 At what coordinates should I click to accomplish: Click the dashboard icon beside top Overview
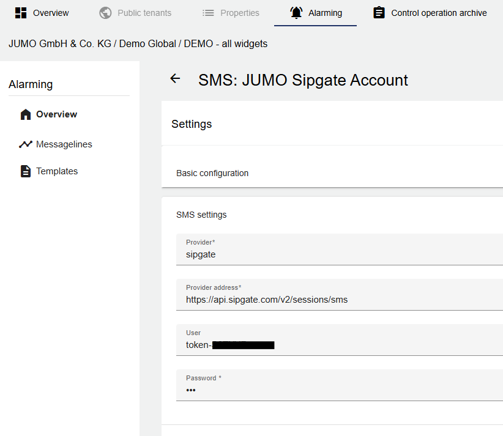tap(21, 13)
